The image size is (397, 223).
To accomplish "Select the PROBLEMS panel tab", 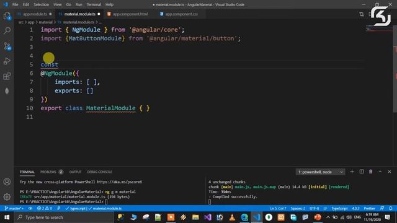I will [51, 172].
